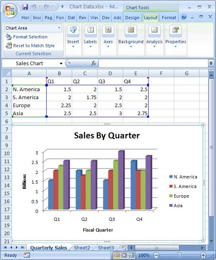
Task: Open the Chart Area element dropdown
Action: (59, 28)
